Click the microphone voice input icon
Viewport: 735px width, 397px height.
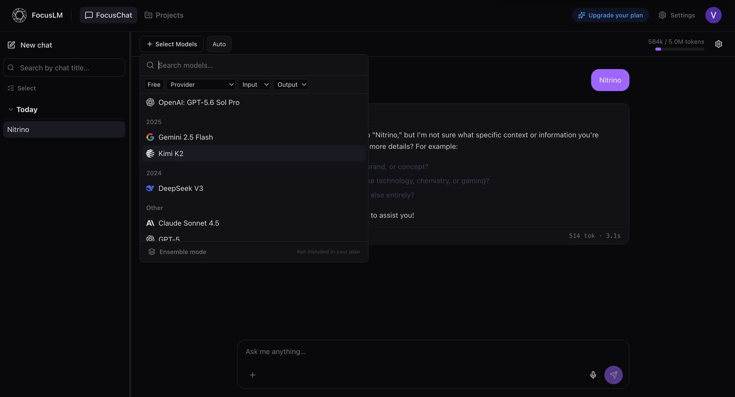(x=593, y=375)
